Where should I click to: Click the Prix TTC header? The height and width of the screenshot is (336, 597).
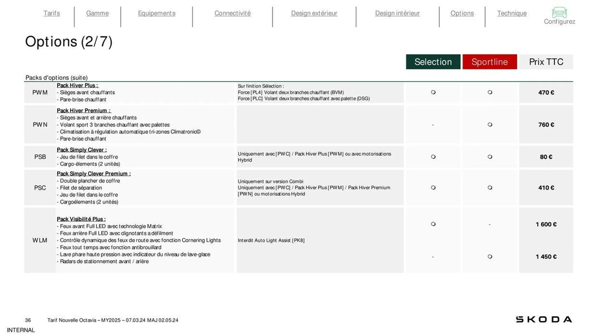pos(546,62)
